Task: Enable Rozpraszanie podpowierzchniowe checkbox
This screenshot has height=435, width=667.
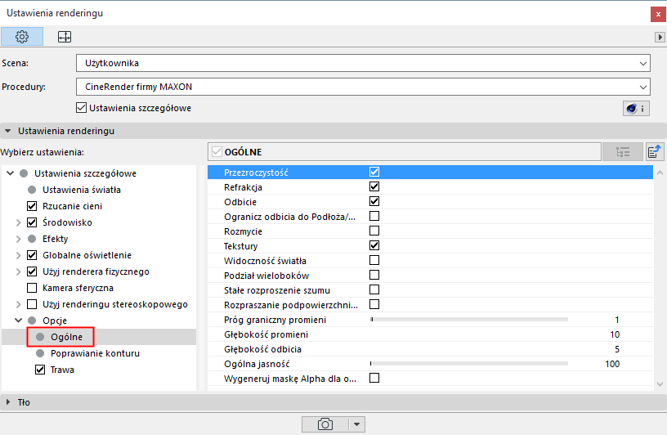Action: click(x=374, y=304)
